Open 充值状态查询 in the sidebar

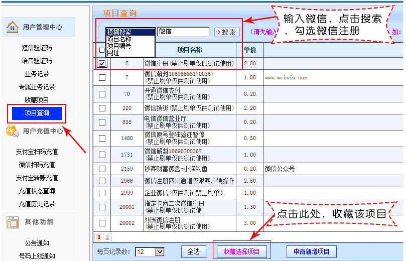tap(37, 191)
